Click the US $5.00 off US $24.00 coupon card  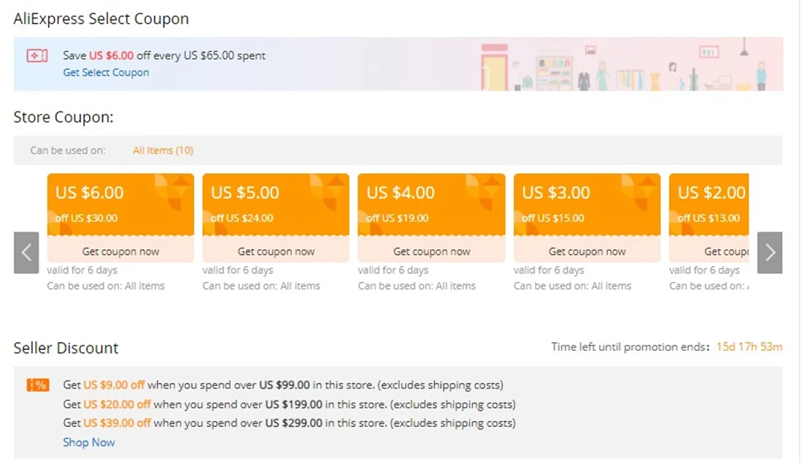click(276, 204)
